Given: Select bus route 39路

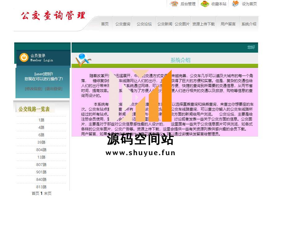Looking at the screenshot, I should click(x=42, y=142).
